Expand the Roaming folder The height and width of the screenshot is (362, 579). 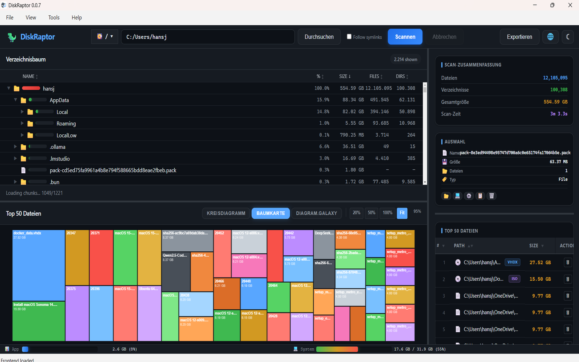click(22, 123)
